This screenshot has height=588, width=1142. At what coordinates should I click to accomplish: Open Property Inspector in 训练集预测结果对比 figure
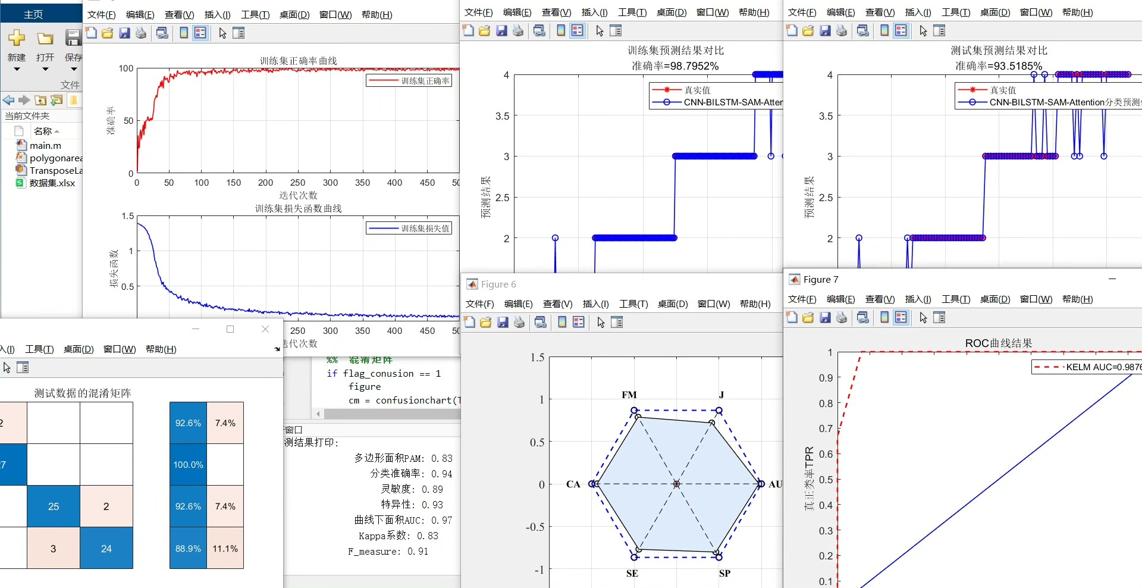pos(616,31)
